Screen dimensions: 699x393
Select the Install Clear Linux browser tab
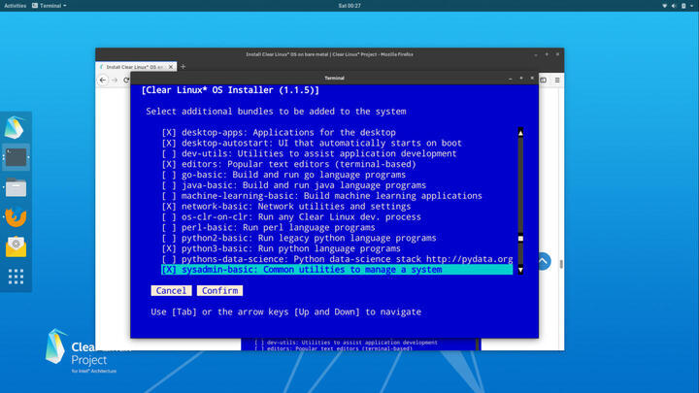pos(136,67)
